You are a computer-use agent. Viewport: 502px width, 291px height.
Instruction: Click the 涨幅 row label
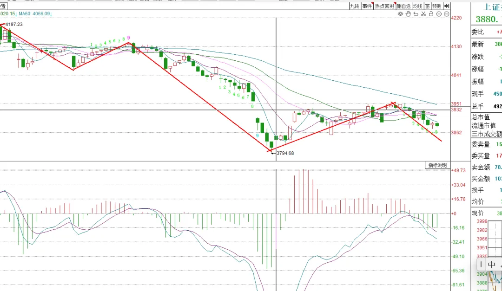click(478, 69)
